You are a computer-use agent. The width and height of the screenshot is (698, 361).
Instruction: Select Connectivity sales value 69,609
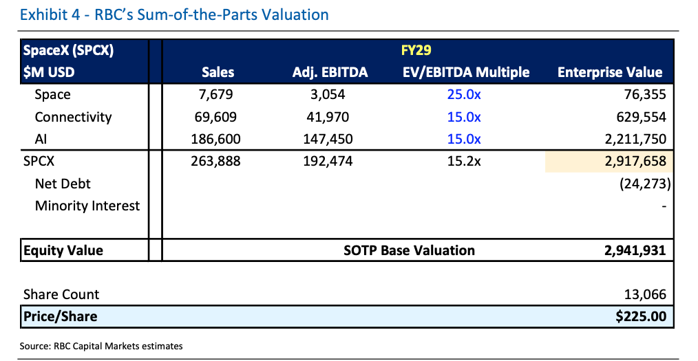(216, 117)
